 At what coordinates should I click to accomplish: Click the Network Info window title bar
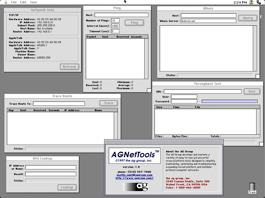(43, 10)
